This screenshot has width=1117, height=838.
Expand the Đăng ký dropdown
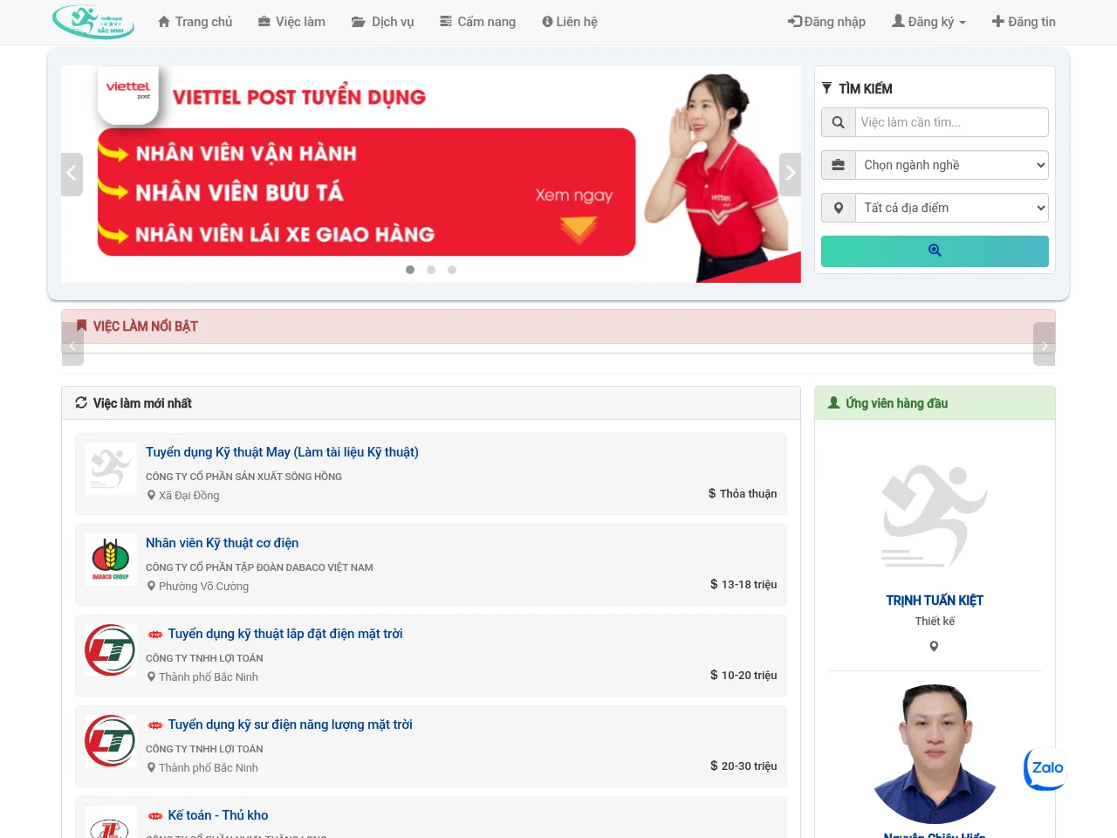point(929,22)
